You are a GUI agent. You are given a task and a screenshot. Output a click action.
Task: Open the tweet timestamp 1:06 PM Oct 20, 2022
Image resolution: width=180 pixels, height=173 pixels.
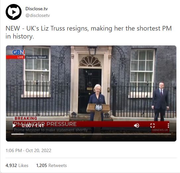[x=29, y=150]
